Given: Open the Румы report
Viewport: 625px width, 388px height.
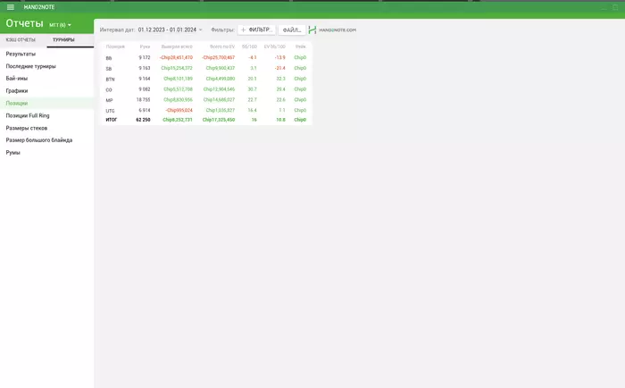Looking at the screenshot, I should coord(12,153).
